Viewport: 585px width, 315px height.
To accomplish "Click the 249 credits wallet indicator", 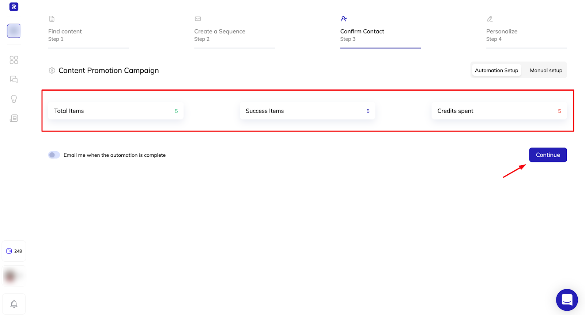I will [14, 251].
